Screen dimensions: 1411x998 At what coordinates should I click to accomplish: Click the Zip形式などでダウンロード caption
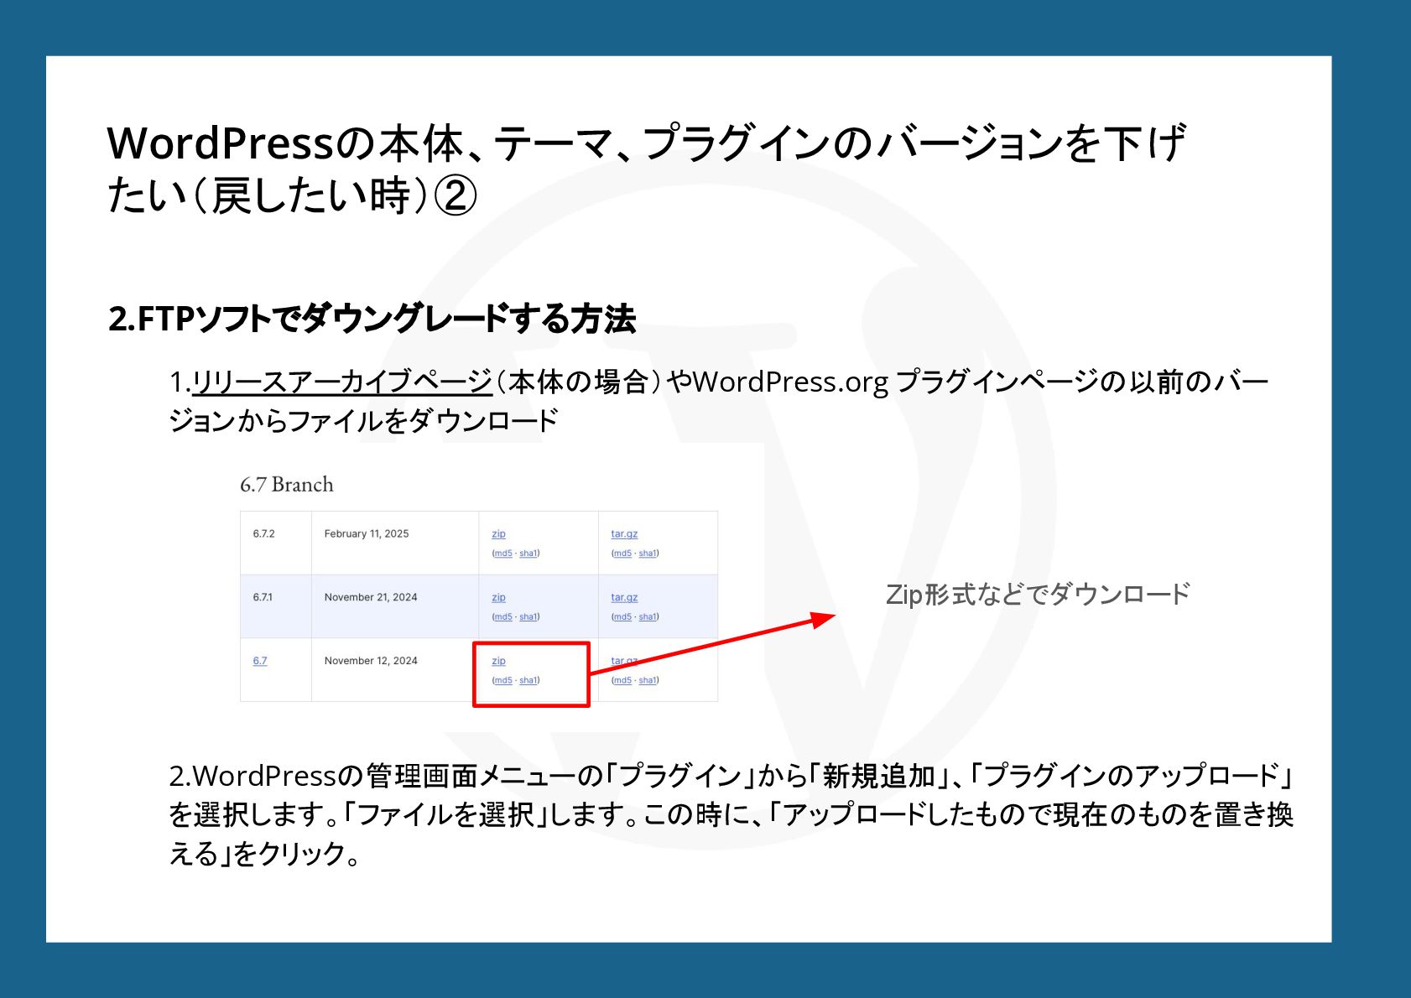pyautogui.click(x=1038, y=595)
